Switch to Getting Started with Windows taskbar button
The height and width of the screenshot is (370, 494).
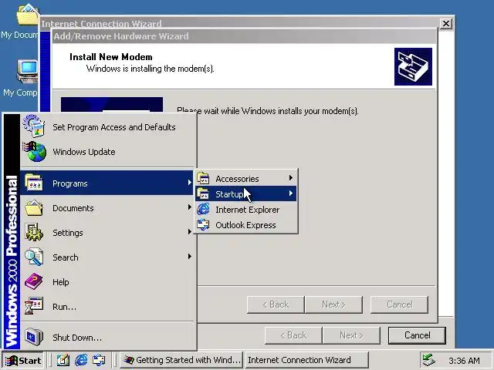click(x=181, y=360)
